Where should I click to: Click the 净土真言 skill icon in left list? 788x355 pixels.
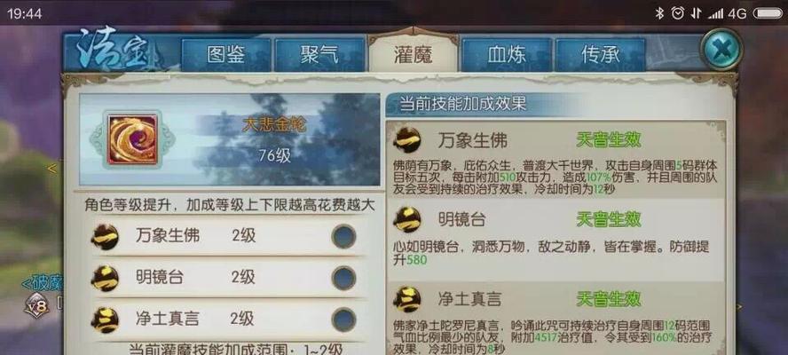105,319
